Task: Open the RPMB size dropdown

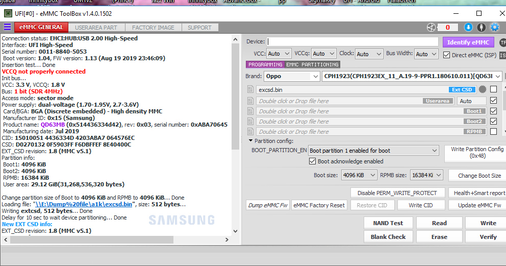Action: point(426,175)
